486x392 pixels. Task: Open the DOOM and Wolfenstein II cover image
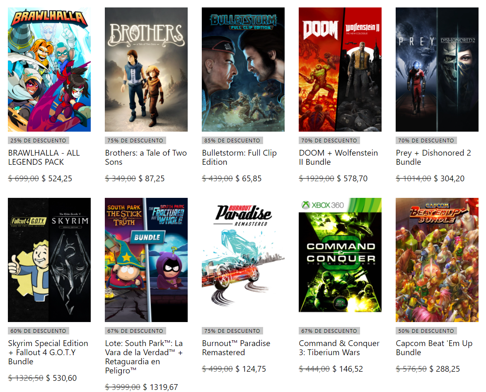pos(340,70)
